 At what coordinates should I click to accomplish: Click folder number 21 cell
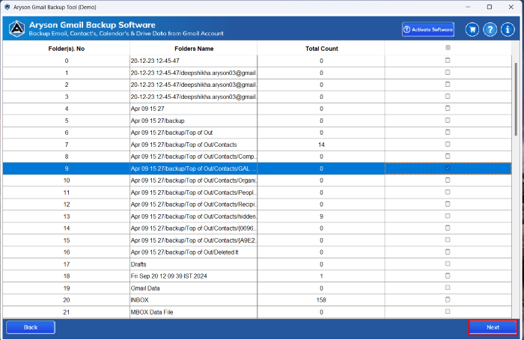tap(67, 312)
